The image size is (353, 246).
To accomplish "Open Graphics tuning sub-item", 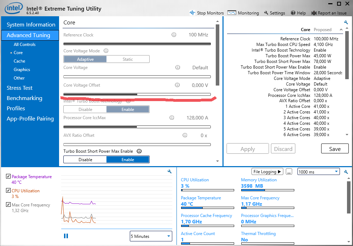I will click(22, 70).
